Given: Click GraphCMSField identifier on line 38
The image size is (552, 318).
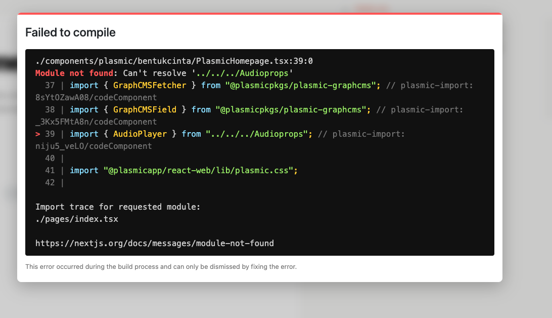Looking at the screenshot, I should (145, 110).
